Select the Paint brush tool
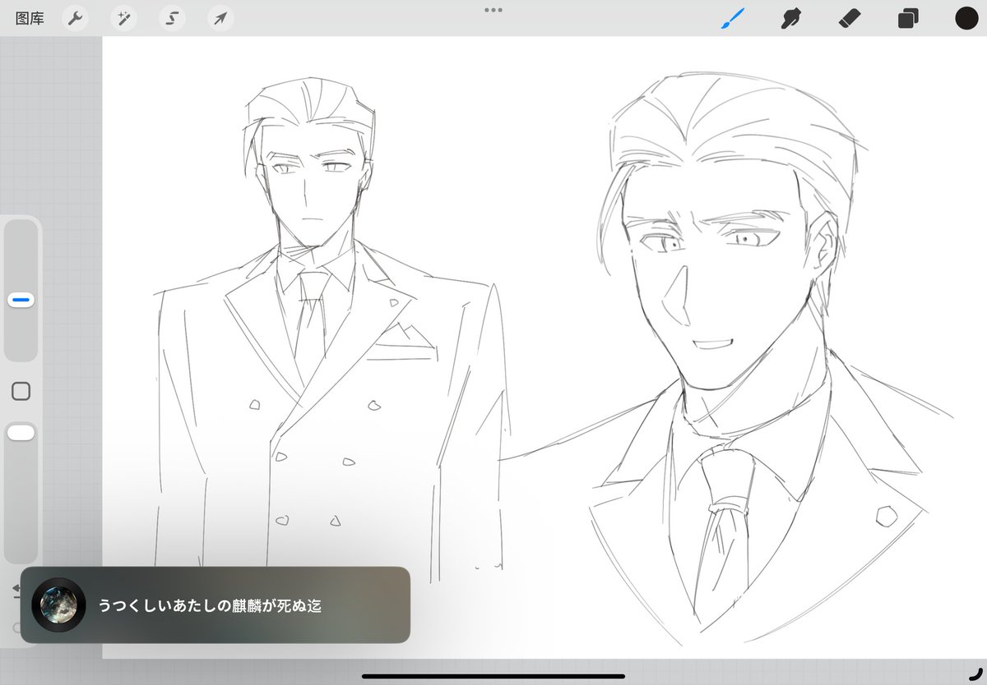Screen dimensions: 987x685 (x=732, y=18)
